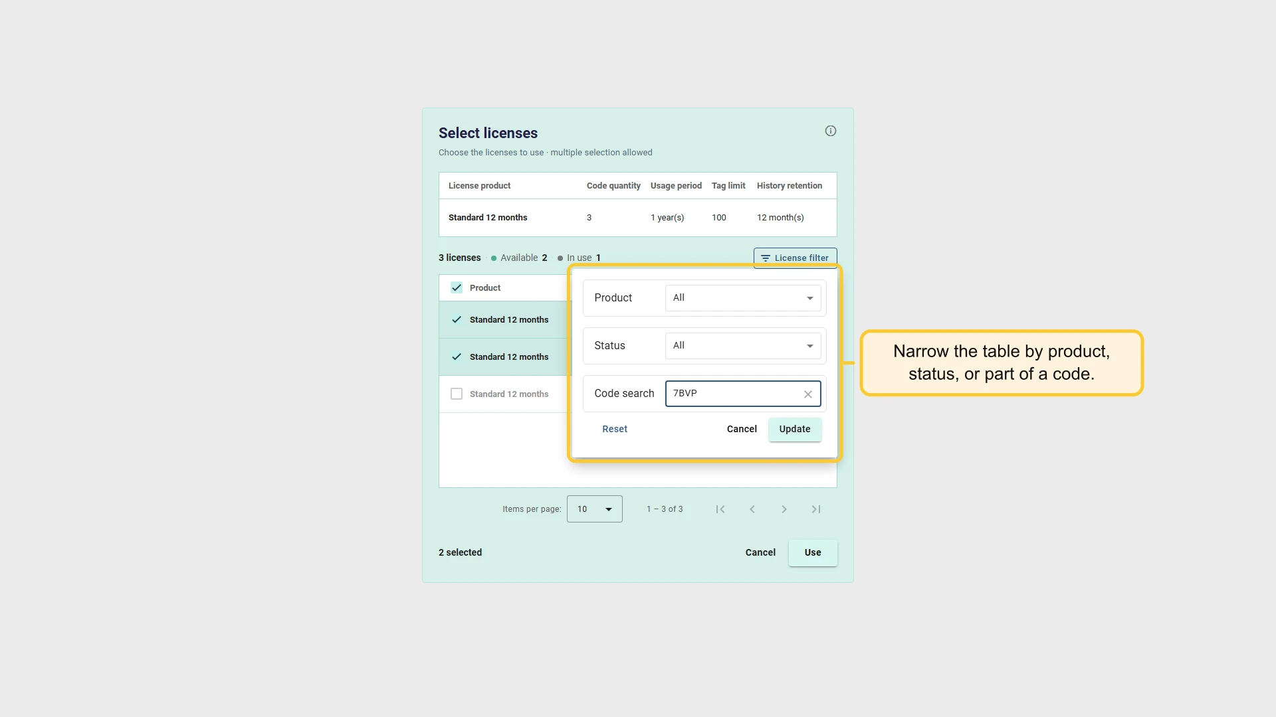The image size is (1276, 717).
Task: Click the 3 licenses count label
Action: [x=459, y=258]
